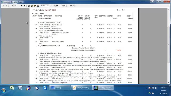This screenshot has width=171, height=96.
Task: Click the 'QTY IN STOCK (COUNT)' header
Action: 87,17
